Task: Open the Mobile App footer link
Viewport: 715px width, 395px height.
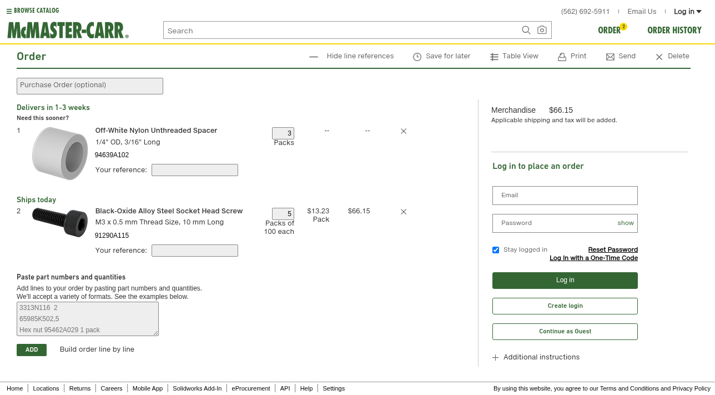Action: tap(148, 388)
